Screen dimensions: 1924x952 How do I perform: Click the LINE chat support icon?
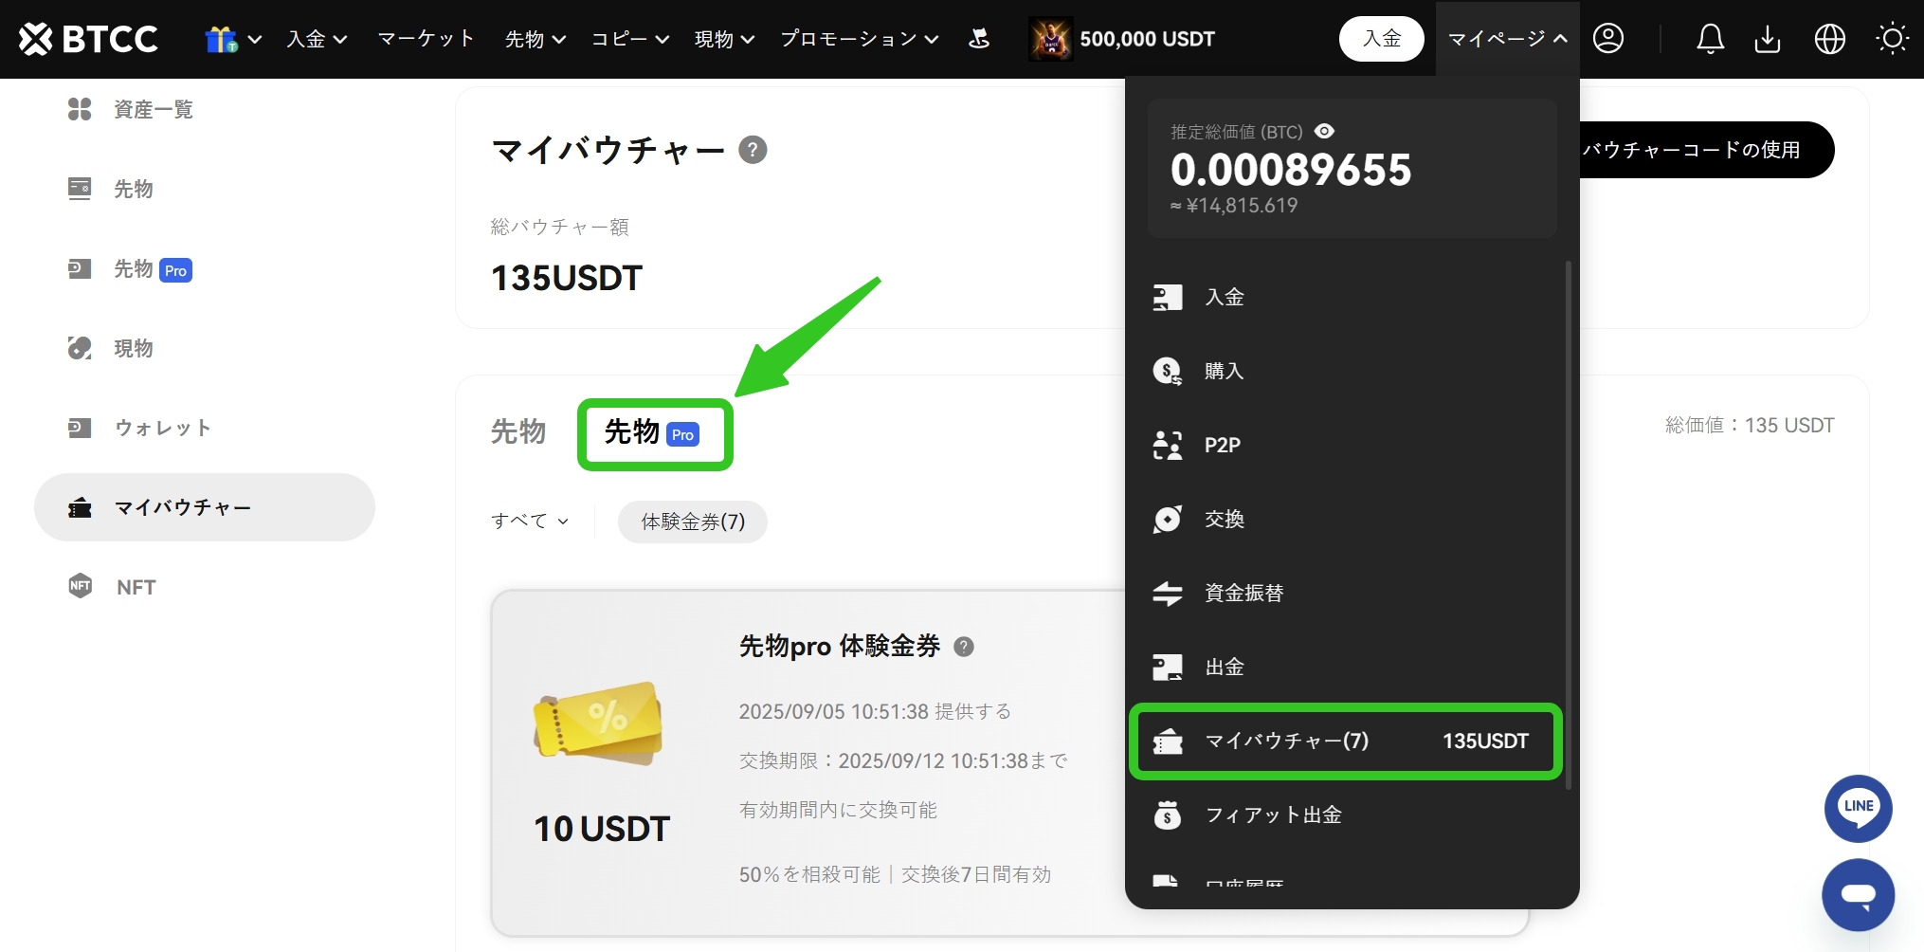pos(1858,808)
